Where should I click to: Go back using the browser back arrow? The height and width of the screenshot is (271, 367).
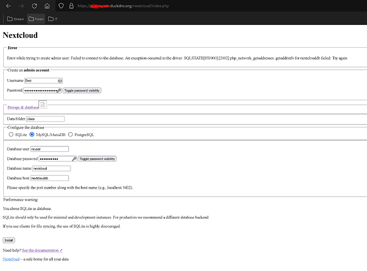click(9, 6)
